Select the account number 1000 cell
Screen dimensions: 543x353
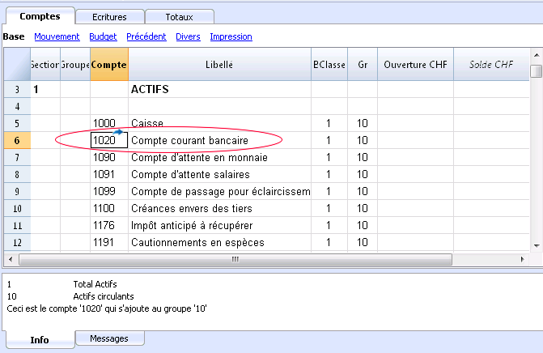tap(109, 123)
